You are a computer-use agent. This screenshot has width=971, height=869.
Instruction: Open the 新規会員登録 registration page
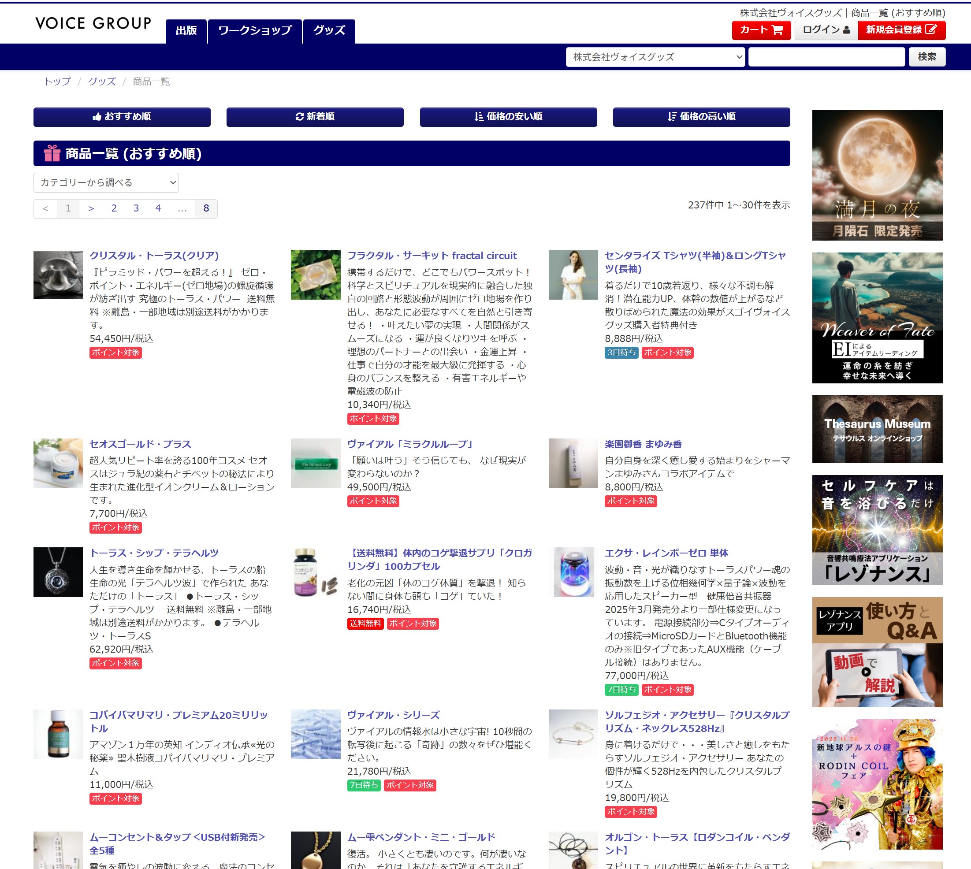[x=901, y=30]
